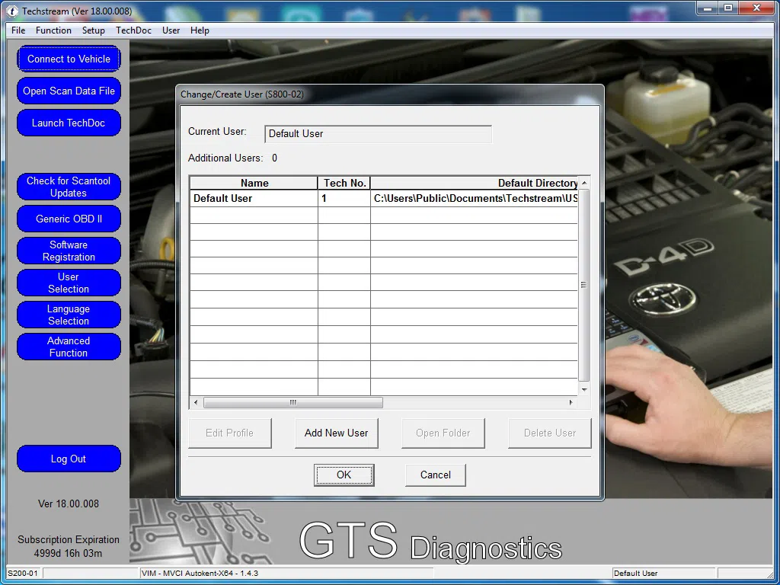This screenshot has height=585, width=780.
Task: Confirm the dialog with OK
Action: pyautogui.click(x=344, y=475)
